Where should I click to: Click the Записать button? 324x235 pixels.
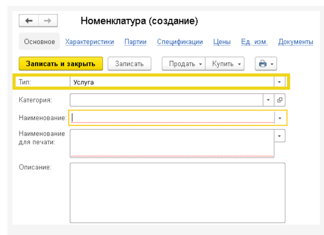(130, 64)
